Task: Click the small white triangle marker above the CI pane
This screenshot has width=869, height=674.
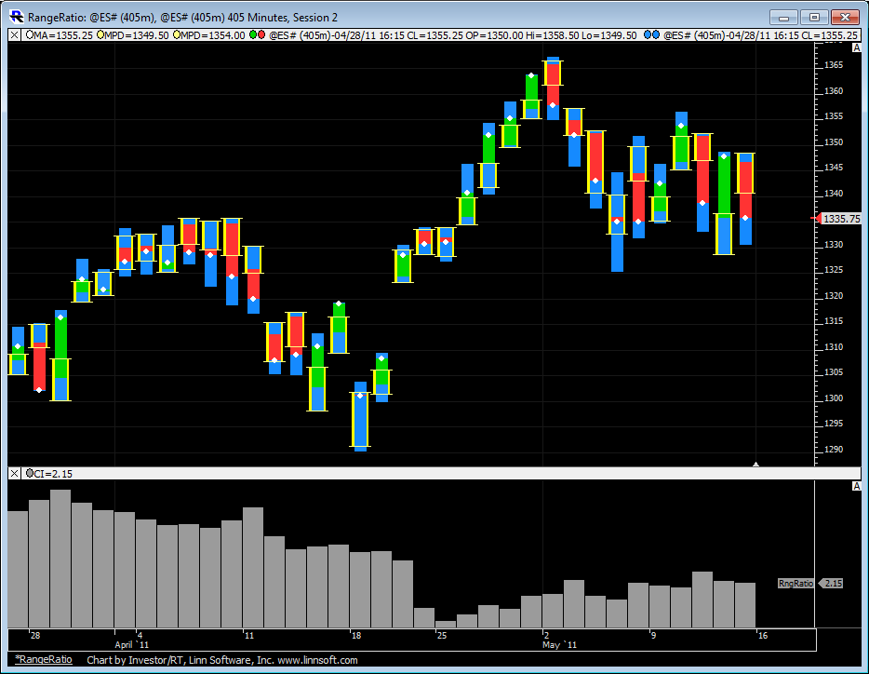Action: [755, 464]
